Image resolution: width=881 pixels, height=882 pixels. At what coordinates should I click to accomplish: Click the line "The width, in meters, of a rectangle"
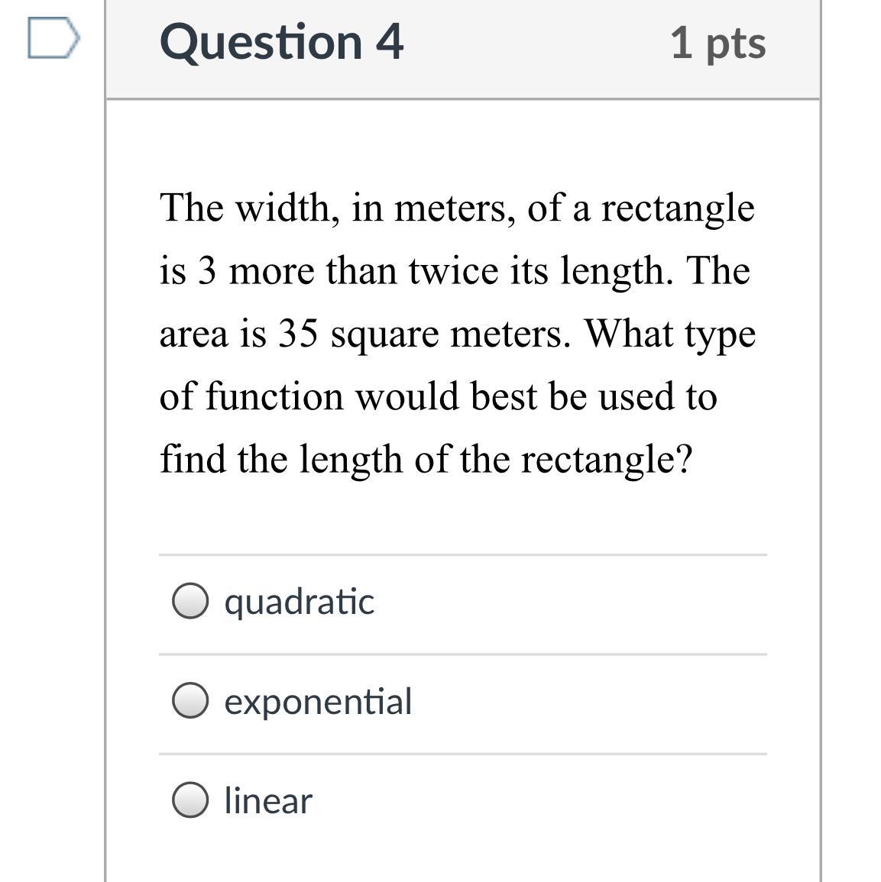click(x=457, y=208)
